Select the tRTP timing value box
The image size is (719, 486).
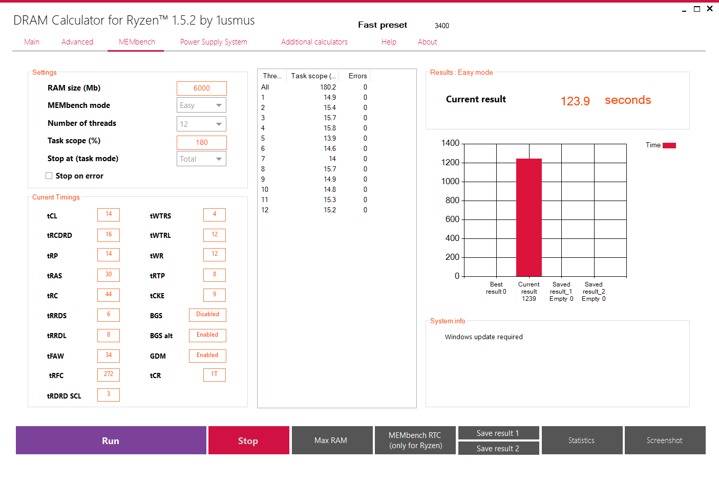point(215,275)
